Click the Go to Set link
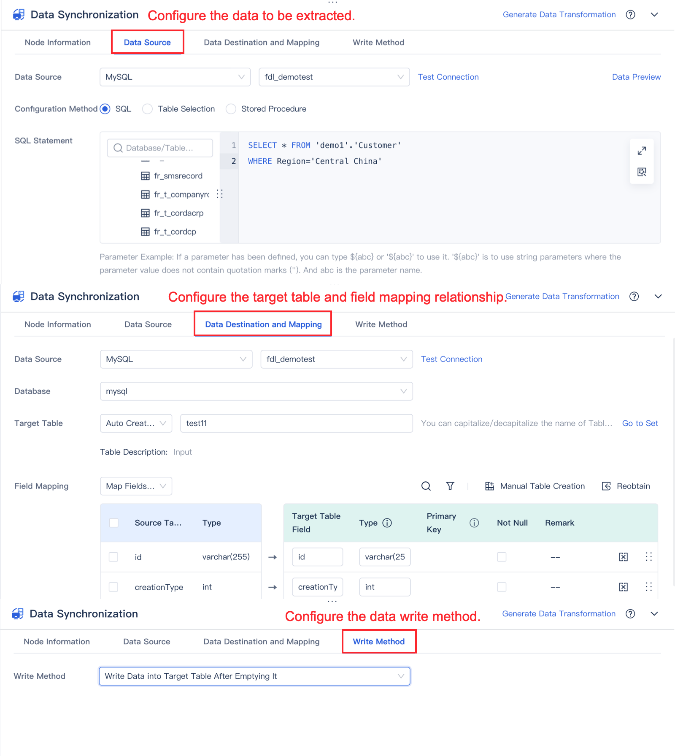Screen dimensions: 675x756 point(640,423)
